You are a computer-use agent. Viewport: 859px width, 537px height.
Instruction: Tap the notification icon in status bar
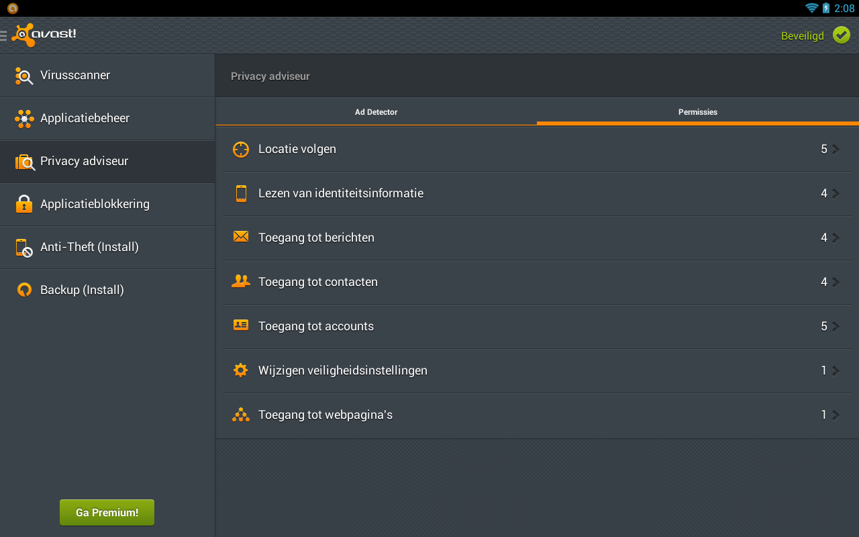(12, 8)
